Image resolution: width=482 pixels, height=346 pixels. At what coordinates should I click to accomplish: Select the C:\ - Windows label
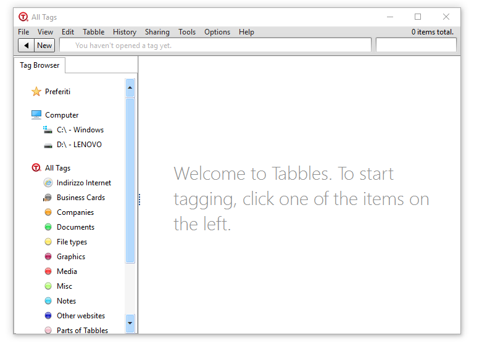pos(80,130)
